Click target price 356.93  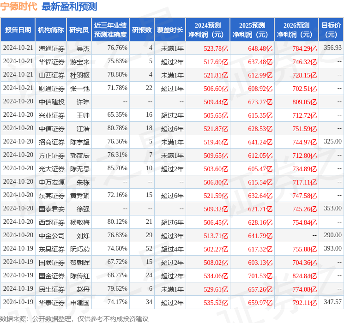tap(332, 48)
